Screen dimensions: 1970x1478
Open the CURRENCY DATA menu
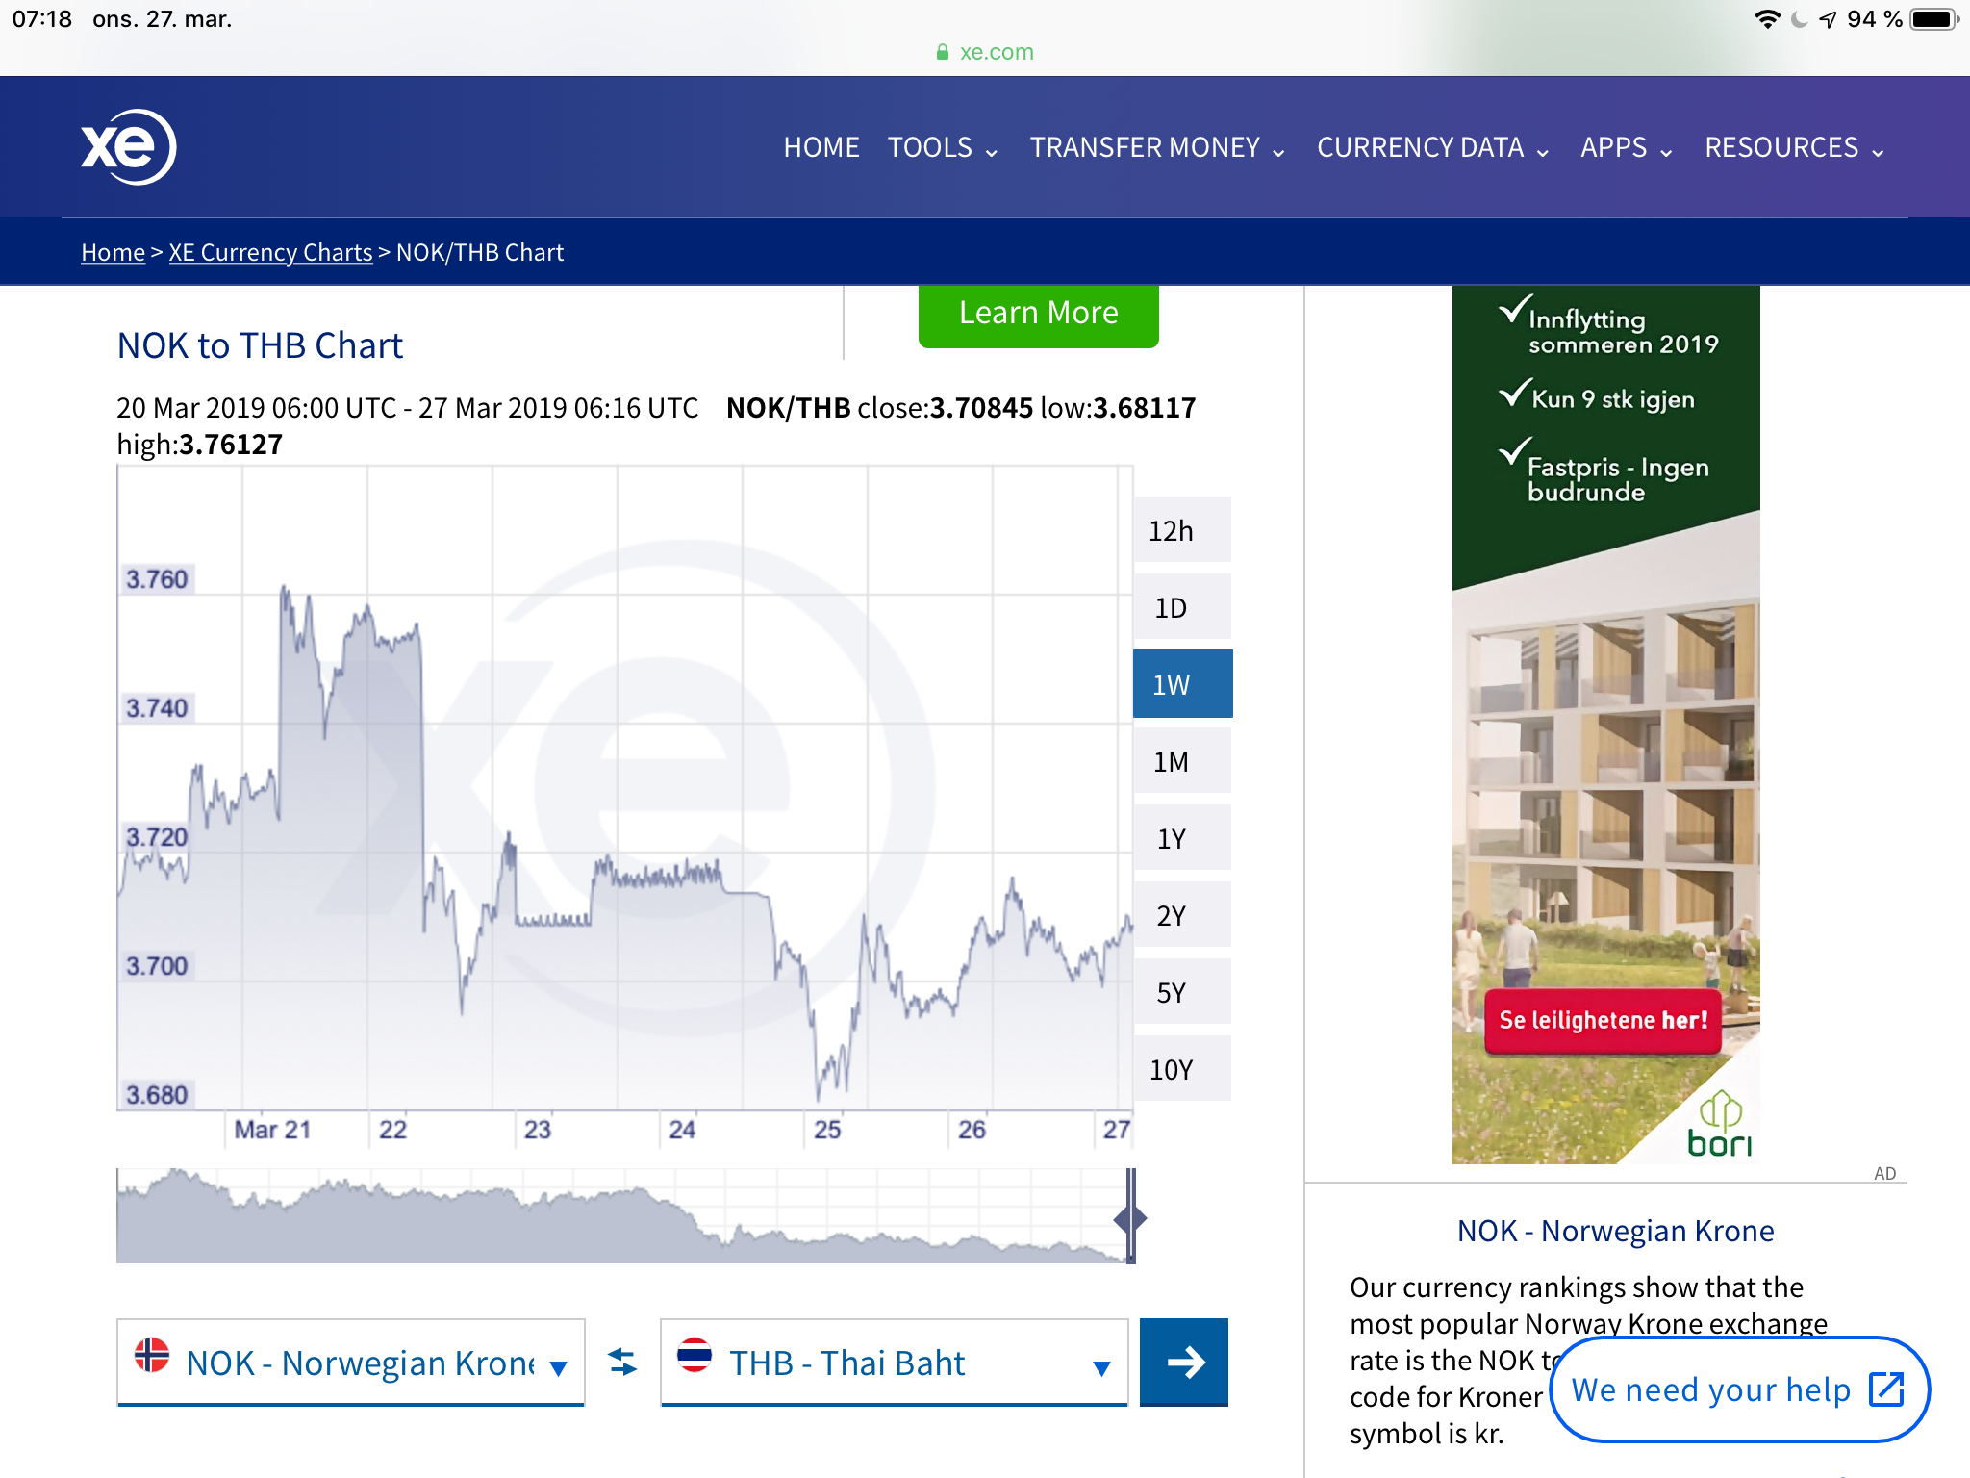[1432, 147]
